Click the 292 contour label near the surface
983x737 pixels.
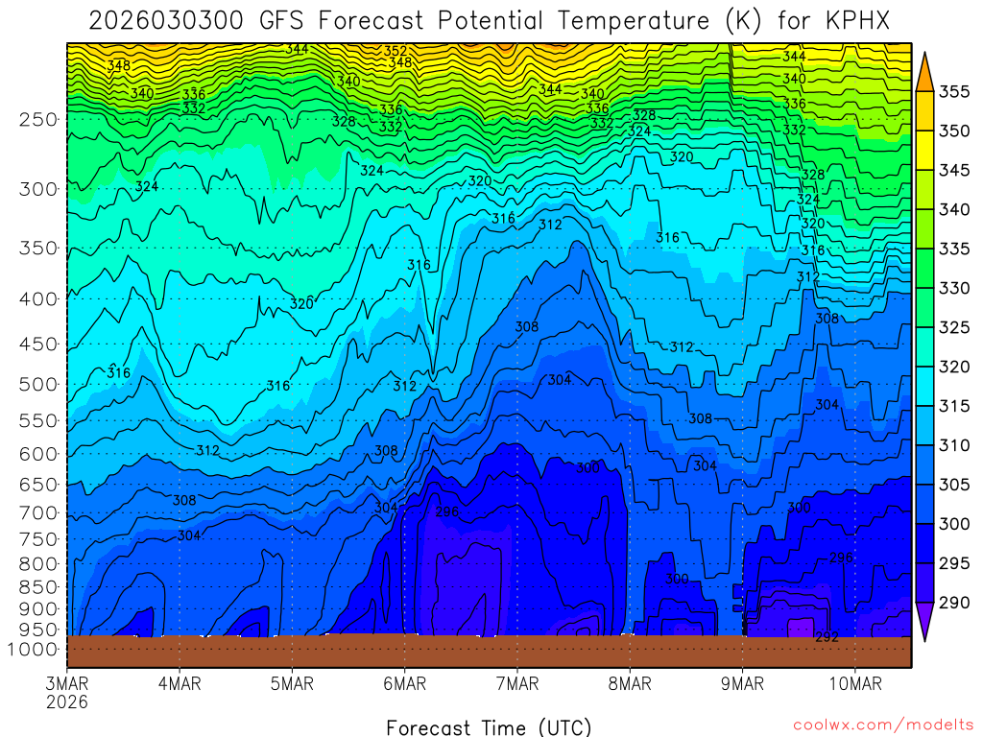pyautogui.click(x=827, y=638)
